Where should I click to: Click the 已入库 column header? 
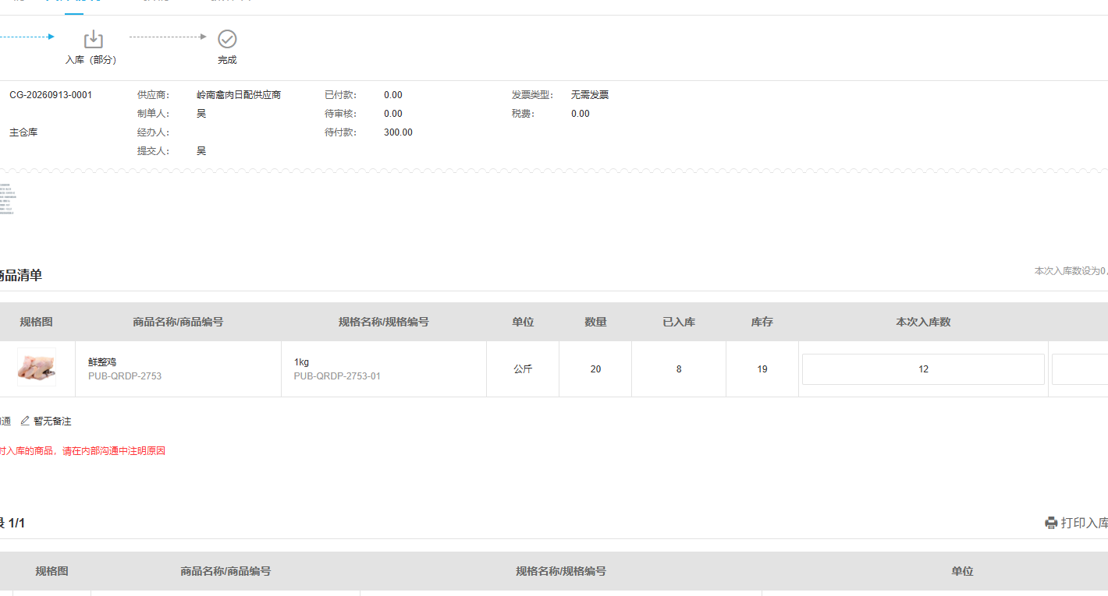coord(679,322)
